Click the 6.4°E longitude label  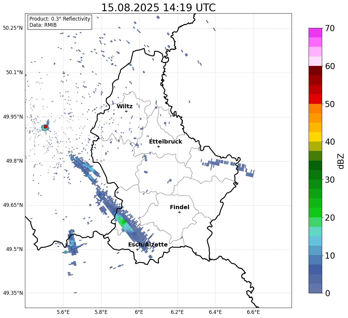click(x=215, y=312)
